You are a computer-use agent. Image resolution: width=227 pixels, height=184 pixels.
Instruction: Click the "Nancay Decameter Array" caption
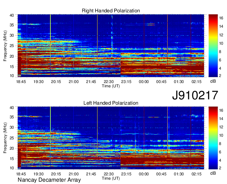point(49,180)
